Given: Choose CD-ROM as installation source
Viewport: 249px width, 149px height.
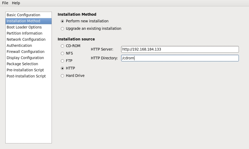Looking at the screenshot, I should tap(62, 46).
